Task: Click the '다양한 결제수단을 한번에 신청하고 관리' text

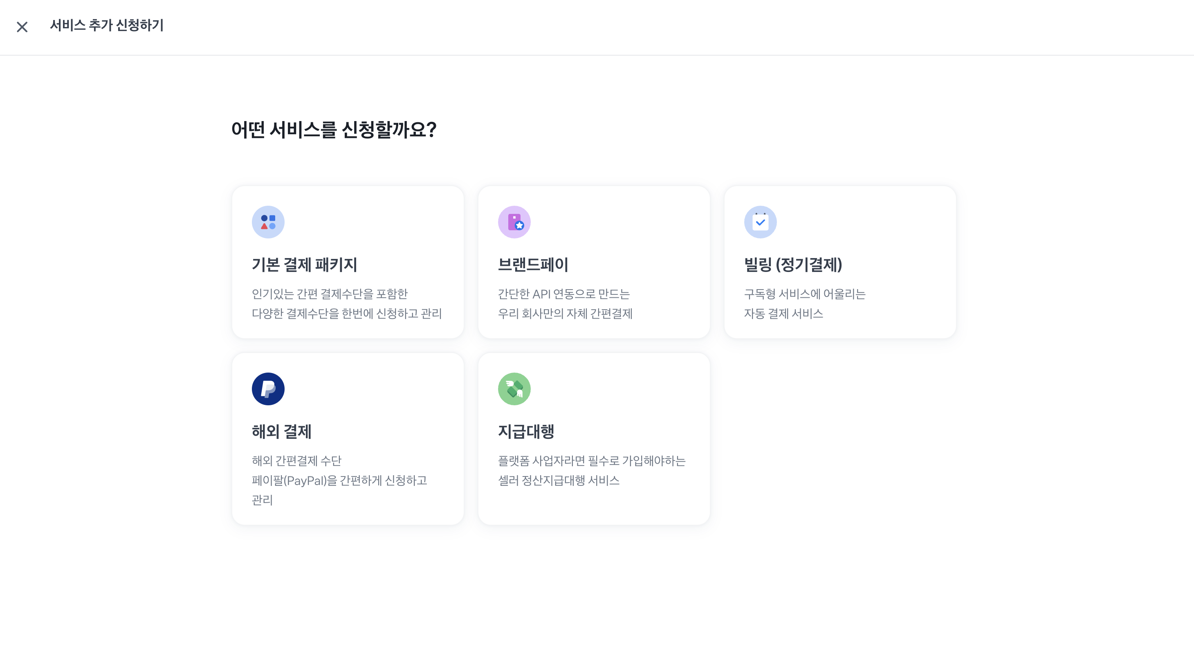Action: [346, 314]
